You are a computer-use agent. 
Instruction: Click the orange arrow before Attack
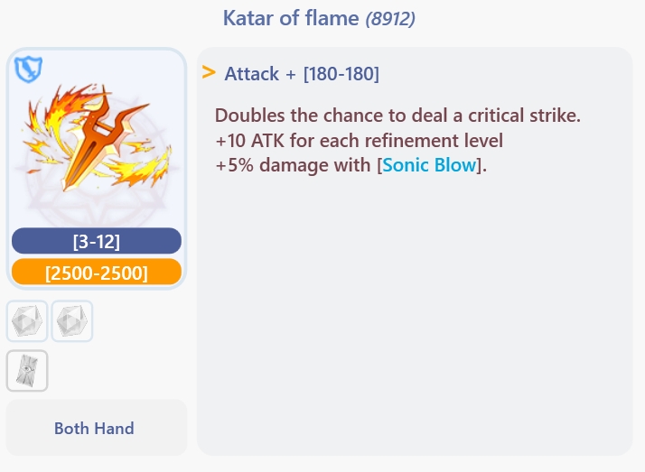coord(209,72)
